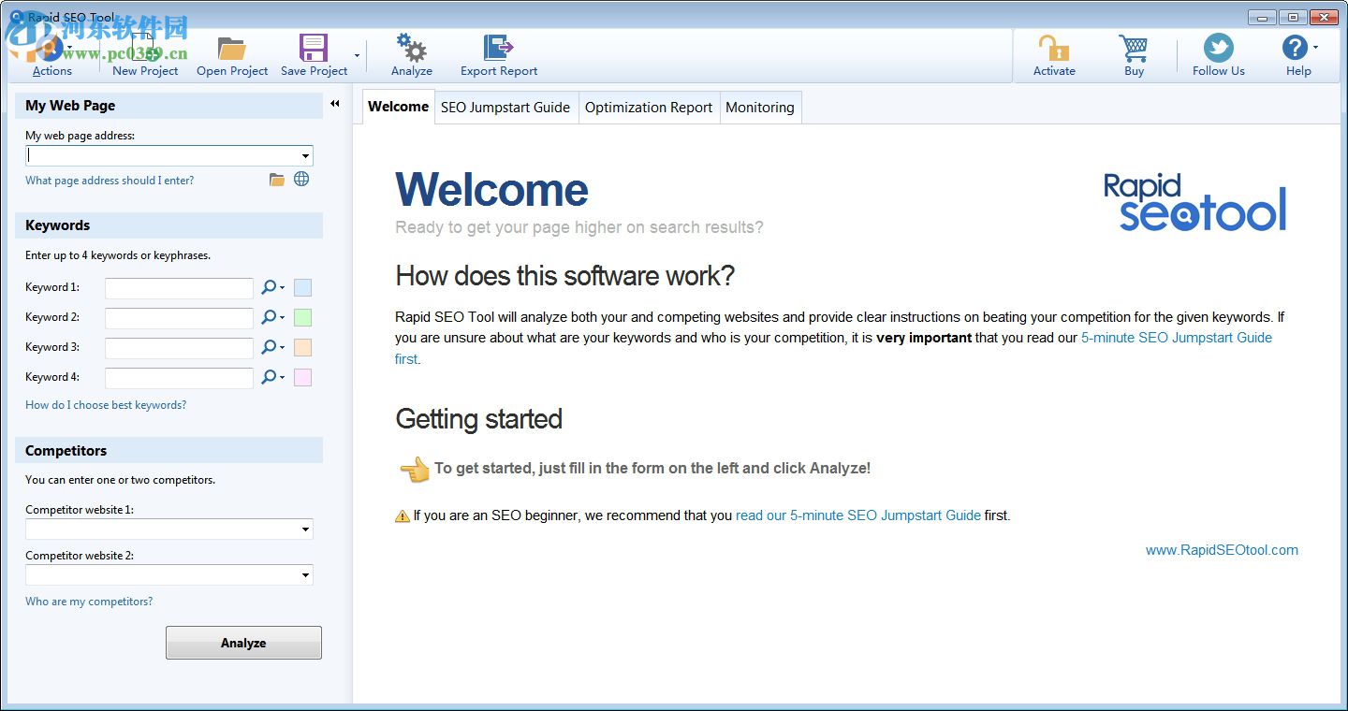Open the 'What page address should I enter?' link
1348x711 pixels.
110,181
